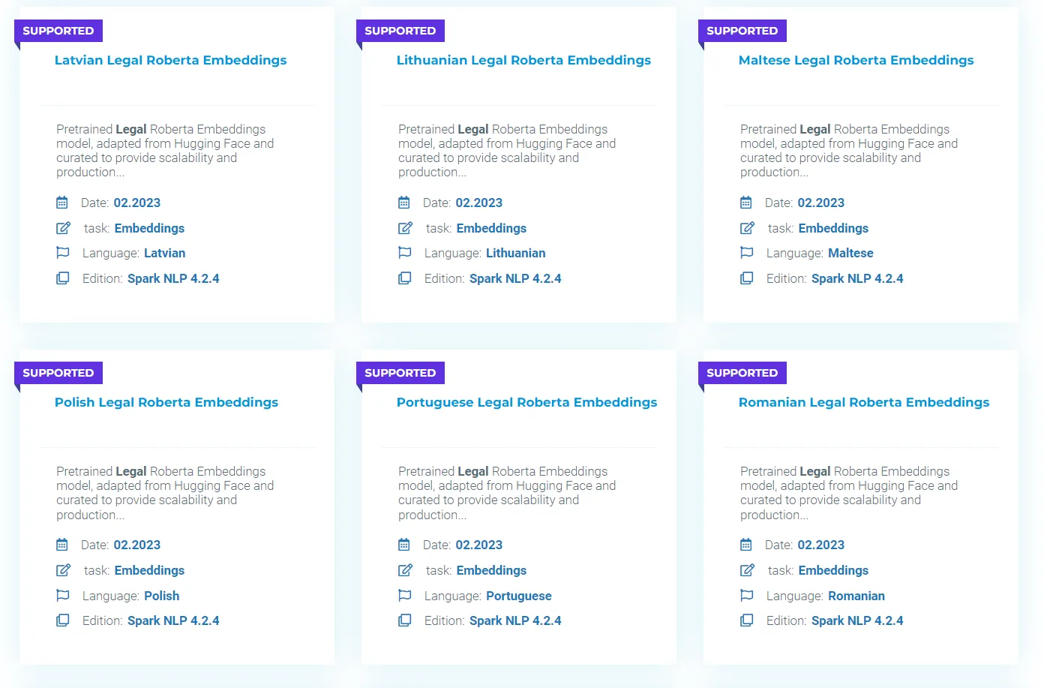Click edition copy icon in Lithuanian card

coord(405,278)
